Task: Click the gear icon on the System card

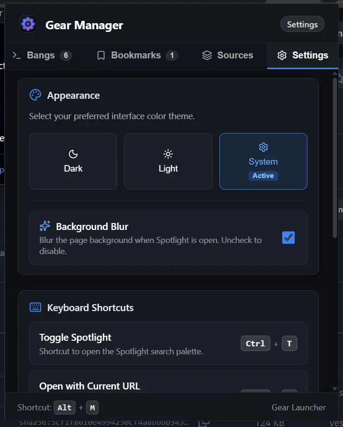Action: [263, 147]
